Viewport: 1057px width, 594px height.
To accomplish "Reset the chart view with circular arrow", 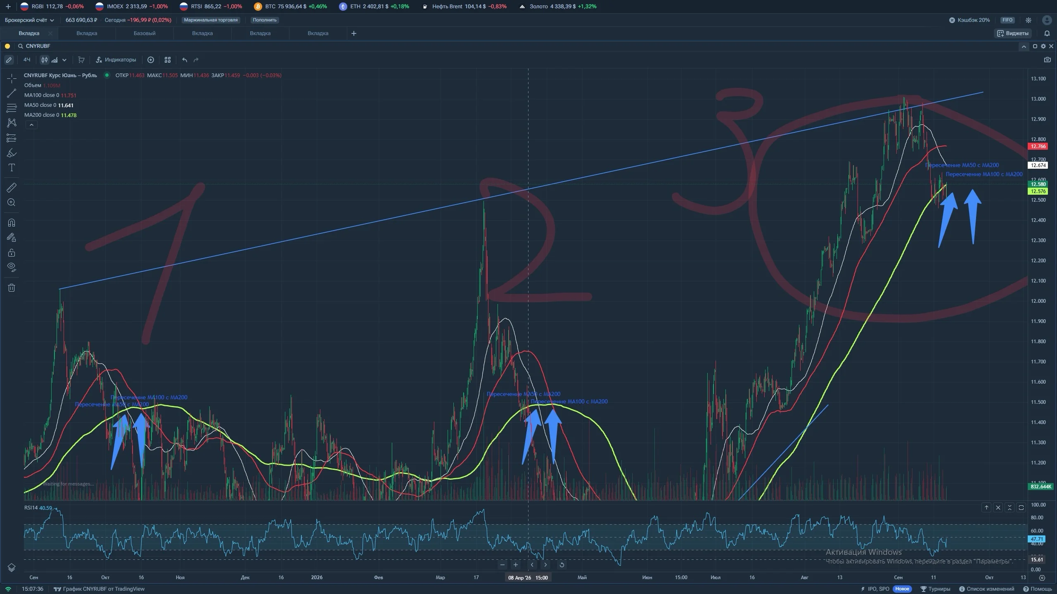I will coord(562,565).
